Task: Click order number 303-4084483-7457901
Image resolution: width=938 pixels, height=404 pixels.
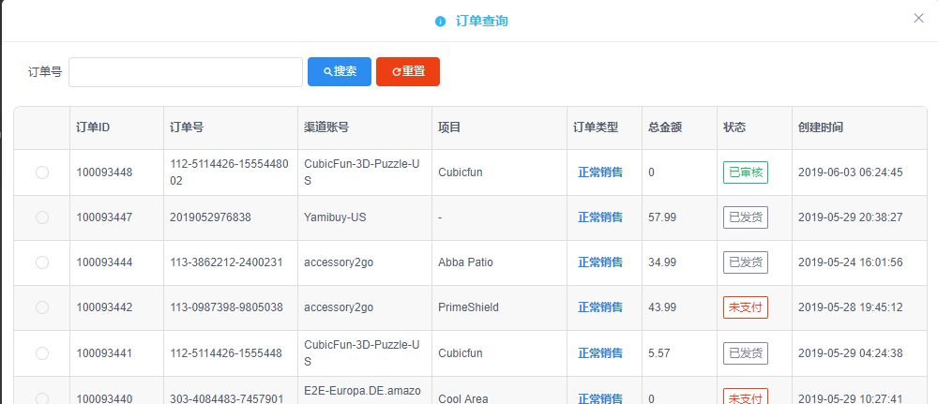Action: pyautogui.click(x=226, y=398)
